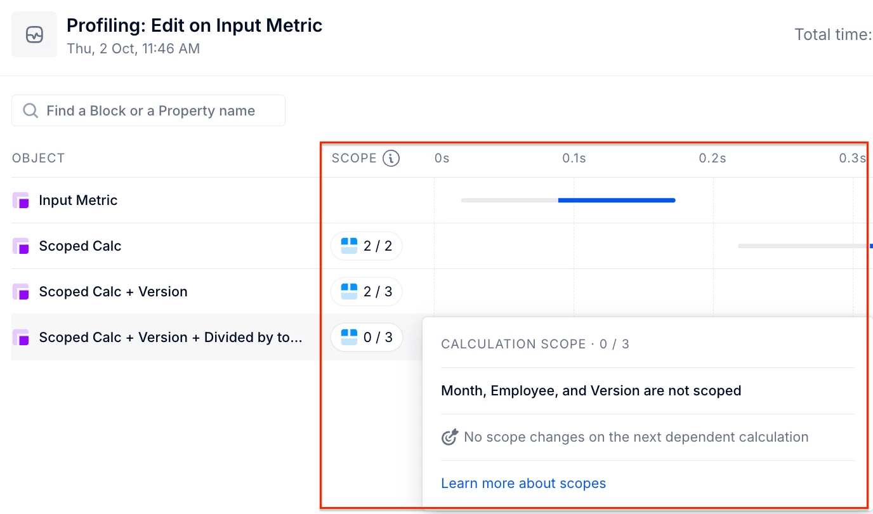Click the blue Input Metric timeline bar
873x514 pixels.
pyautogui.click(x=616, y=201)
